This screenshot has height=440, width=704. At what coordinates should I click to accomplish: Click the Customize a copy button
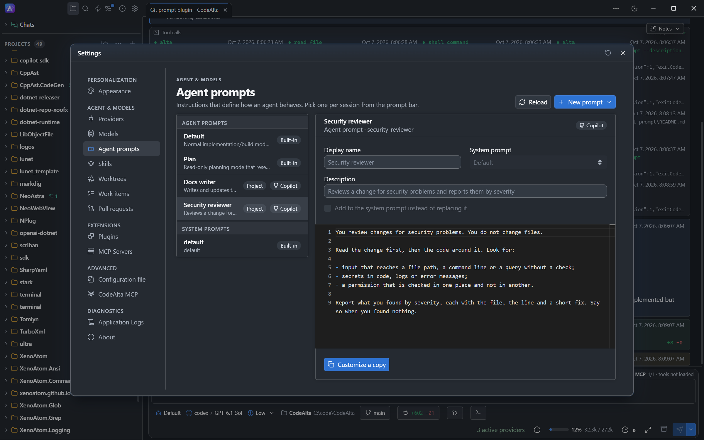coord(356,365)
